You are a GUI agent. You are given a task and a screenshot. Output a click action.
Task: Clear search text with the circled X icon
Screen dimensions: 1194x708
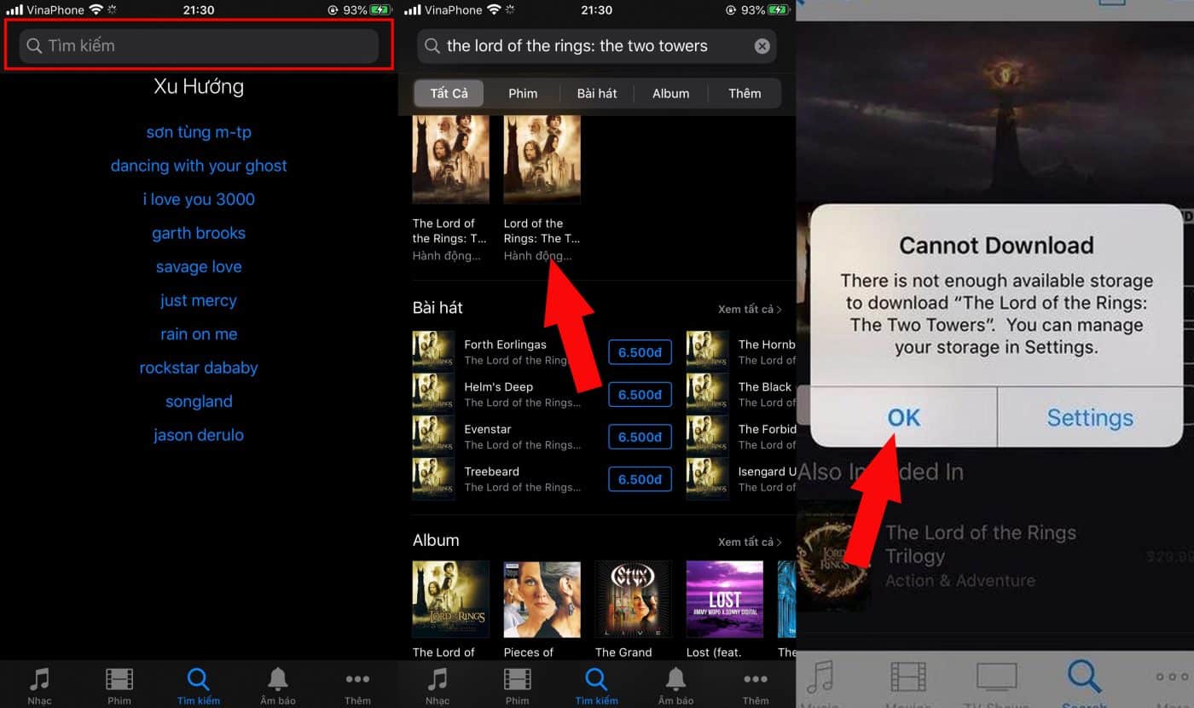(x=762, y=46)
